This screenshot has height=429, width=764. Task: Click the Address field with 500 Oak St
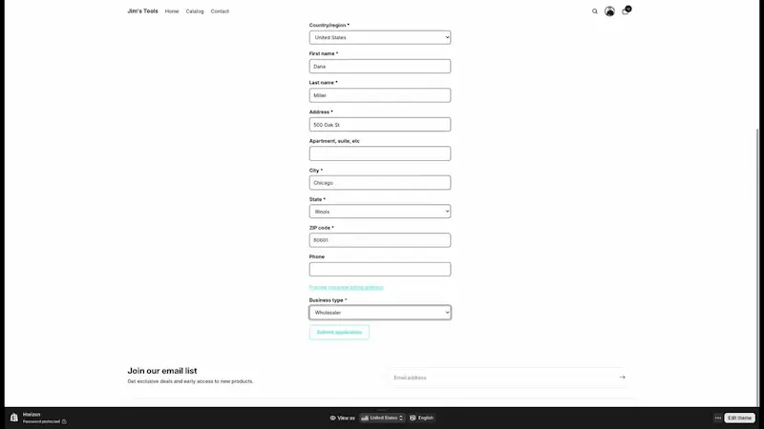pyautogui.click(x=379, y=125)
